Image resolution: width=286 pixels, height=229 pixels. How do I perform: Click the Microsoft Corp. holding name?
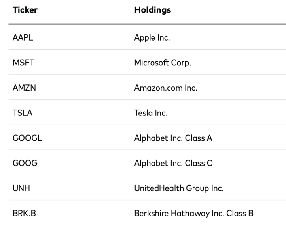[x=163, y=63]
